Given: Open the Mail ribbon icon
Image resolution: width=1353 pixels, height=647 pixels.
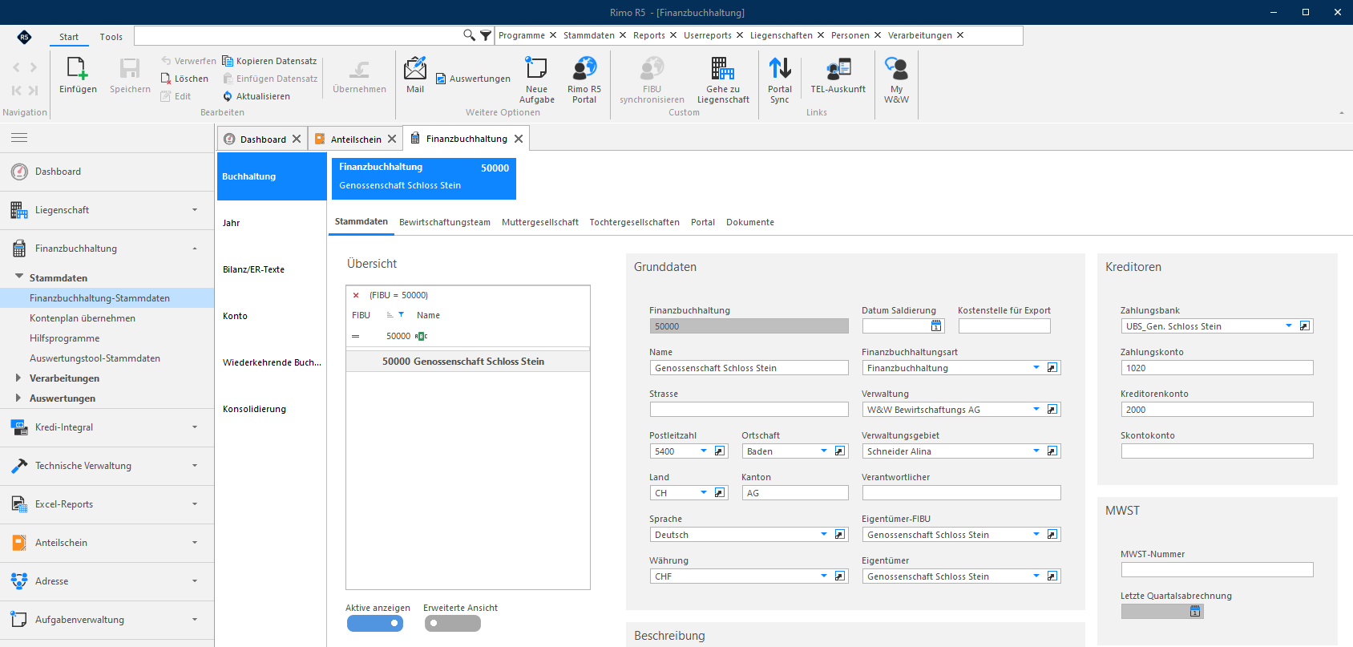Looking at the screenshot, I should pyautogui.click(x=415, y=76).
